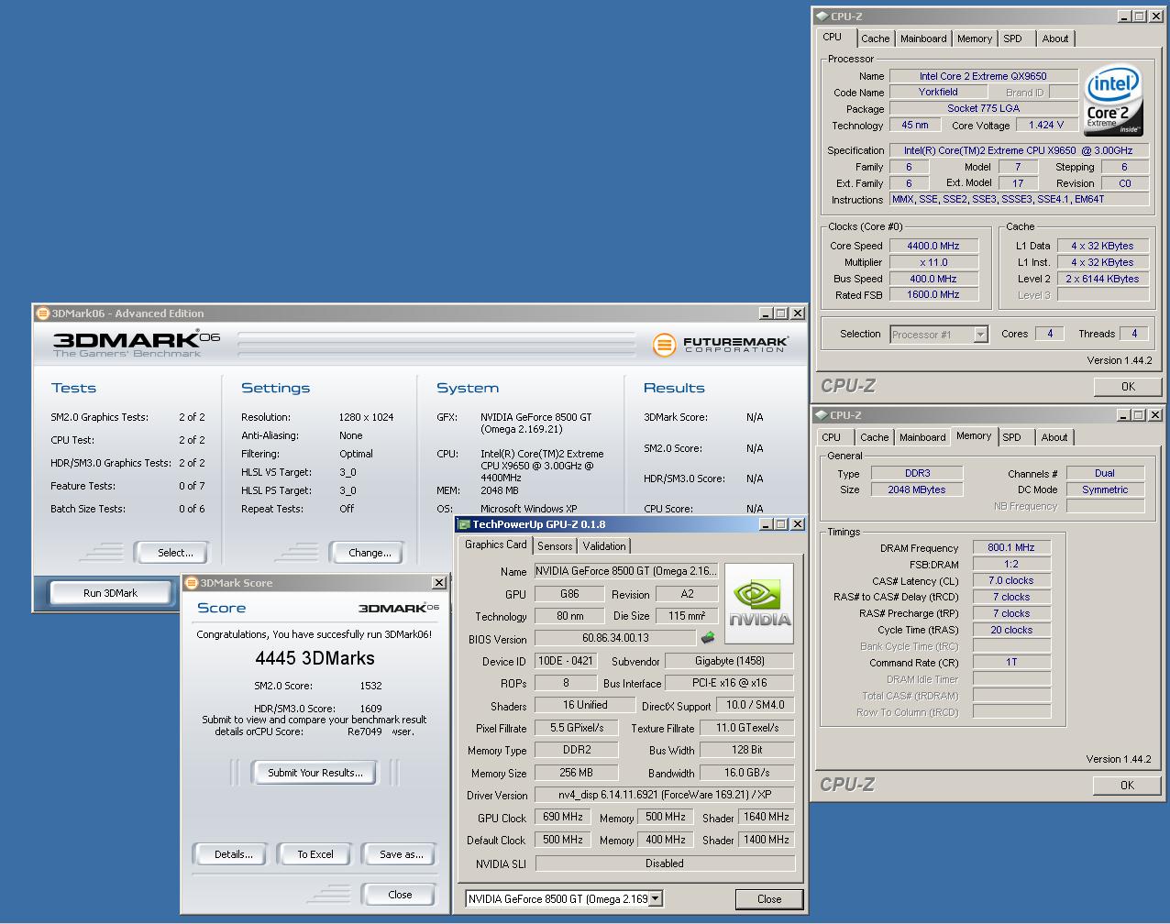The width and height of the screenshot is (1170, 924).
Task: Open Mainboard tab in lower CPU-Z window
Action: [x=922, y=437]
